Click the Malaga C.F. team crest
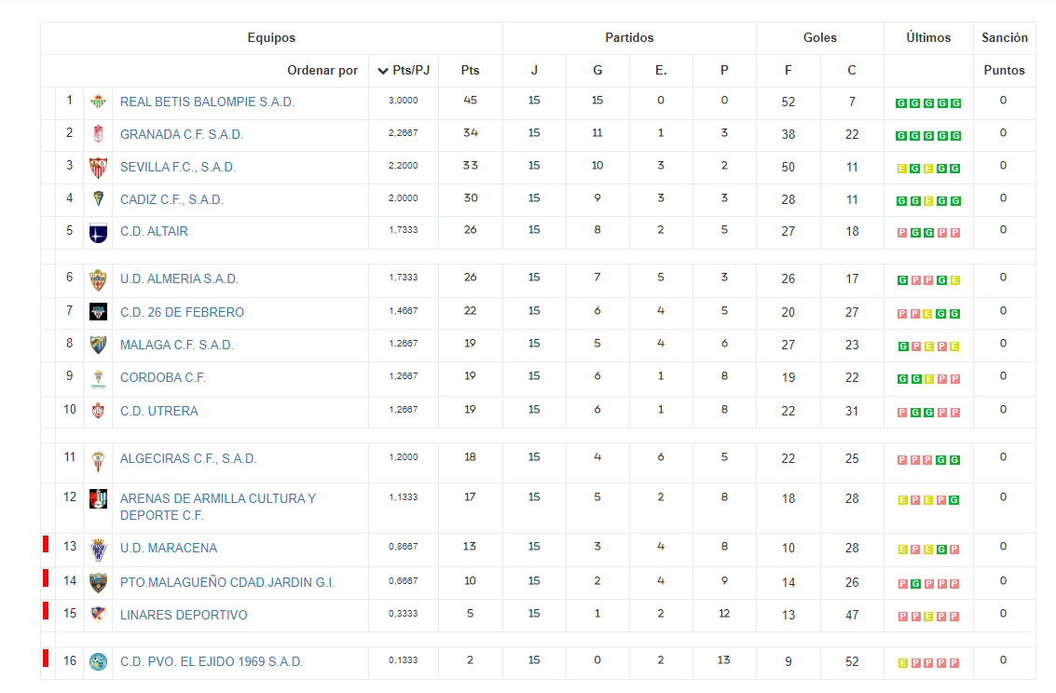Image resolution: width=1056 pixels, height=693 pixels. (98, 345)
